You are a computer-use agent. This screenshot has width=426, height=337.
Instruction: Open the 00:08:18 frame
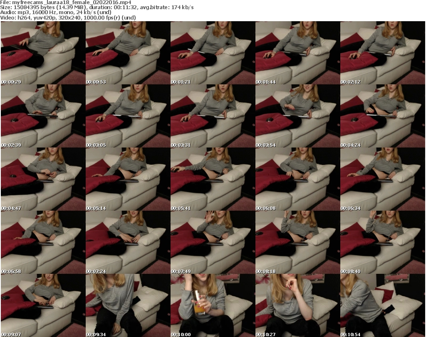[297, 242]
